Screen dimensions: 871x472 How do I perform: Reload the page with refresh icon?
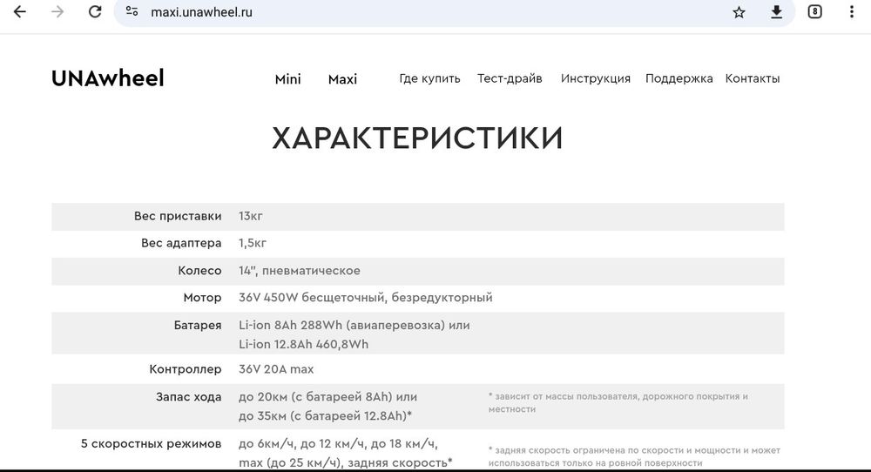[x=95, y=11]
